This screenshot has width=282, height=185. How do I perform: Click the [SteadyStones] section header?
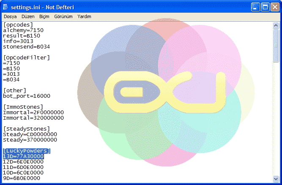[27, 129]
